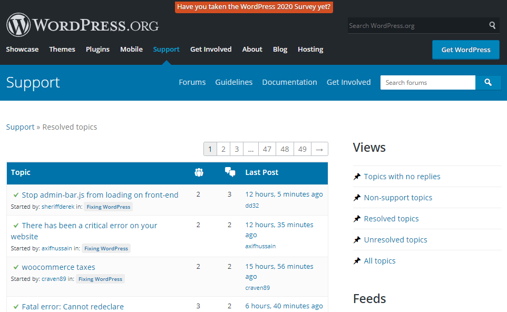Select page 1 in pagination
The width and height of the screenshot is (507, 312).
point(210,149)
